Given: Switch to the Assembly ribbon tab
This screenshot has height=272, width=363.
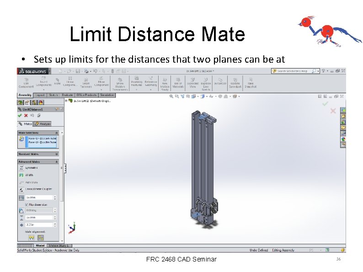Looking at the screenshot, I should (x=25, y=95).
